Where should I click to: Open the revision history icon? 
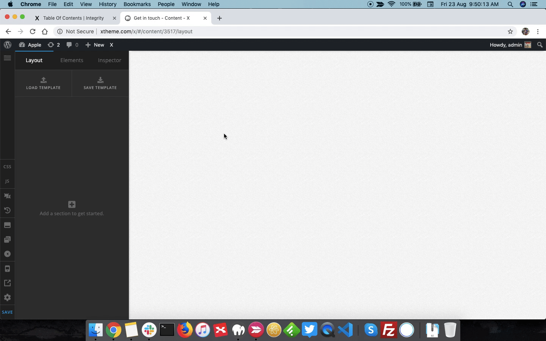click(x=7, y=210)
